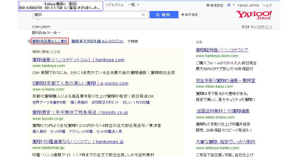This screenshot has height=157, width=297.
Task: Click URL text www.inkan-ichiba.com/
Action: 215,117
